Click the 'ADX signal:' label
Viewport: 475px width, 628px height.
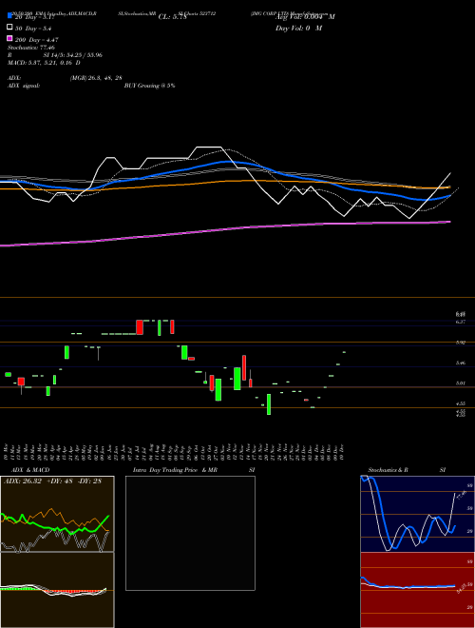tap(24, 86)
